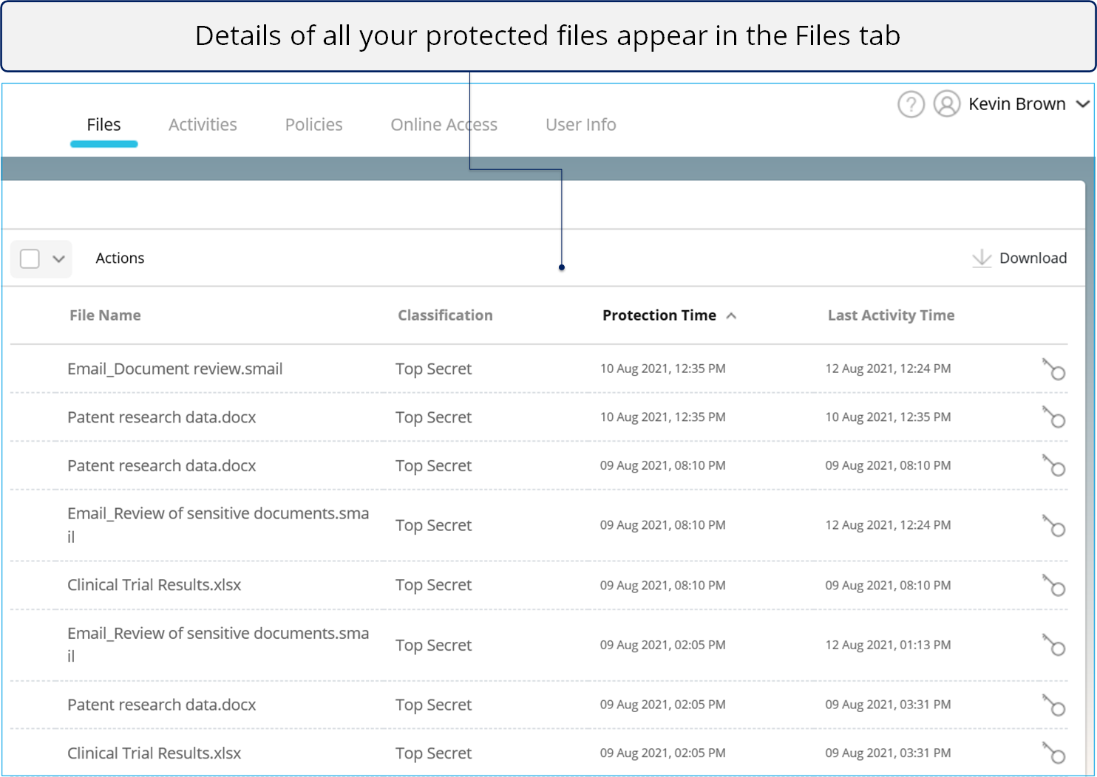Tick the select-all files checkbox
This screenshot has width=1097, height=777.
30,259
